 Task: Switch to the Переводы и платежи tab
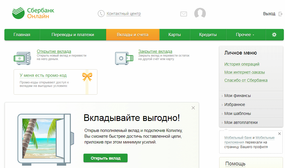[x=73, y=35]
